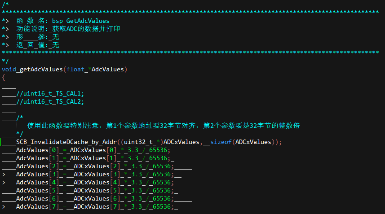Click the SCB_InvalidateDCache_by_Addr function call
The width and height of the screenshot is (385, 214).
pos(66,142)
